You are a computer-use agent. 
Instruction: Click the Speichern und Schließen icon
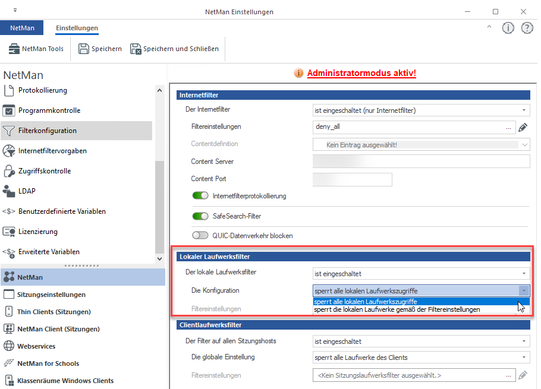(136, 49)
